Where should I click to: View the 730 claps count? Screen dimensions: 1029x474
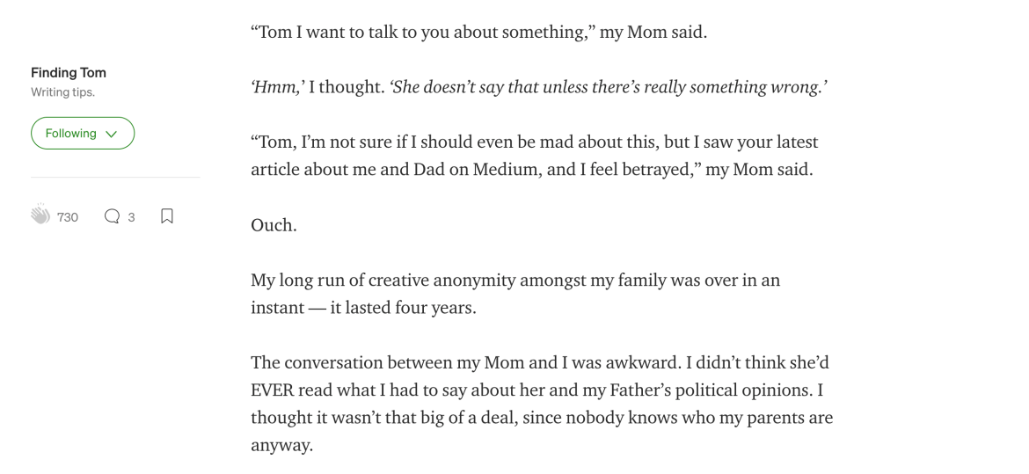pos(68,217)
